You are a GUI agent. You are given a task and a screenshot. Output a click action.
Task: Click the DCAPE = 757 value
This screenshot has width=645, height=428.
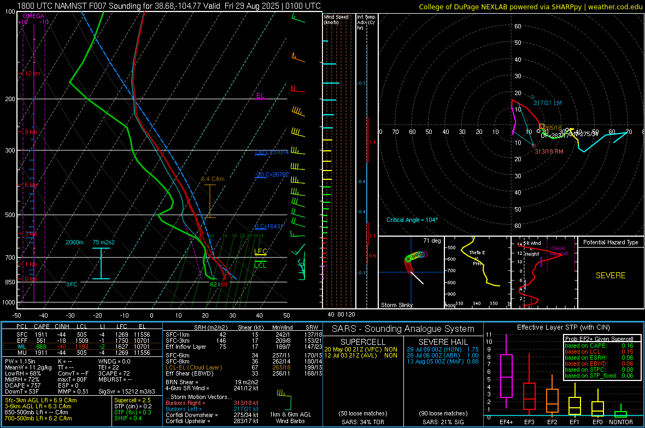pyautogui.click(x=22, y=385)
